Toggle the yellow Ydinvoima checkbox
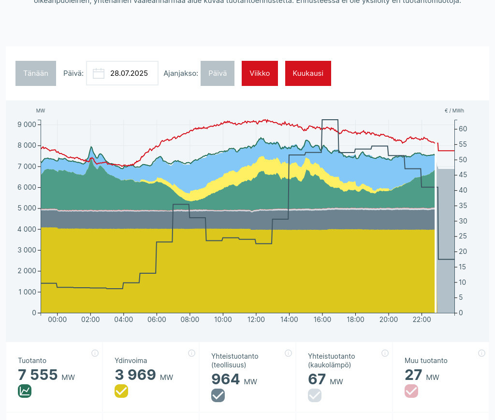This screenshot has width=495, height=420. (x=121, y=391)
